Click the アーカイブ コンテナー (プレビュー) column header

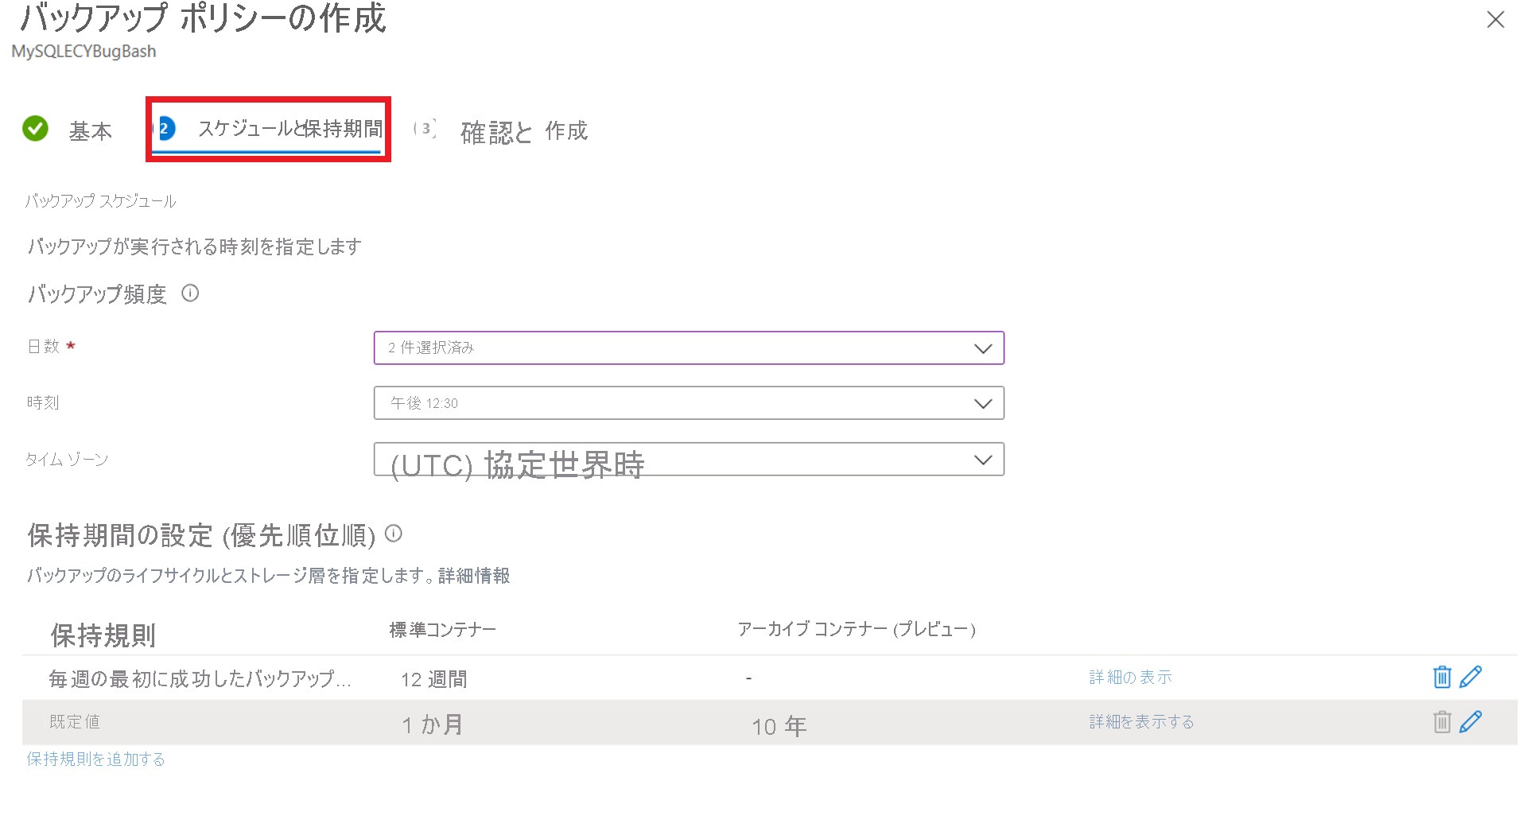click(857, 630)
